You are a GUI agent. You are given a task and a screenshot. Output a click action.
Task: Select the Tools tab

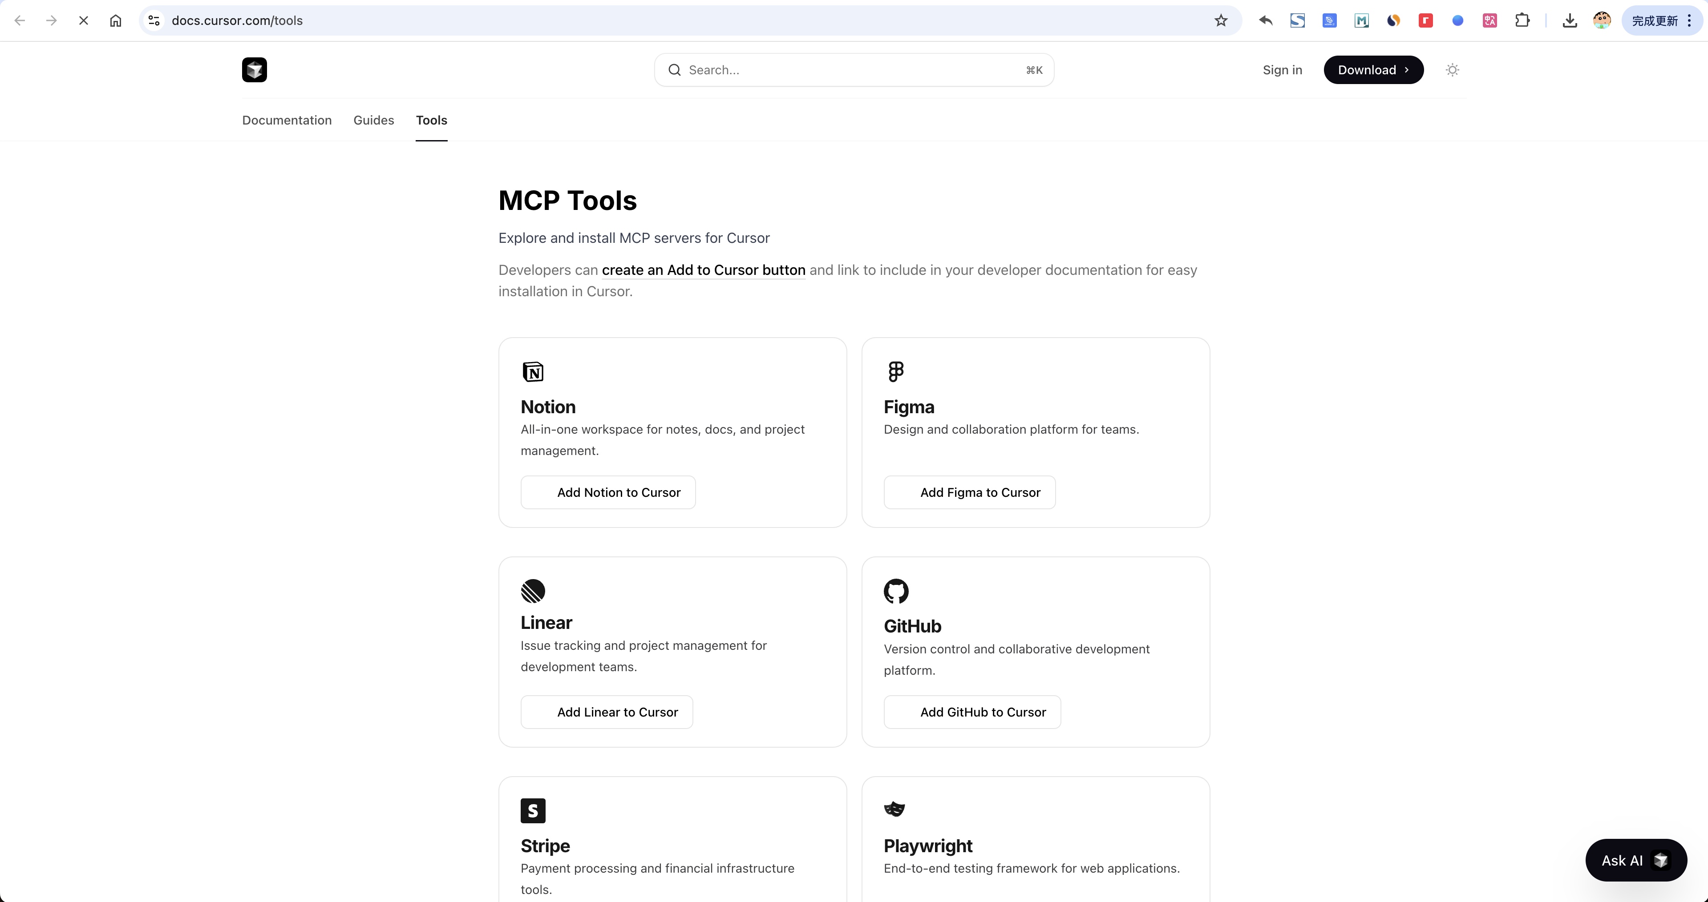[x=432, y=120]
